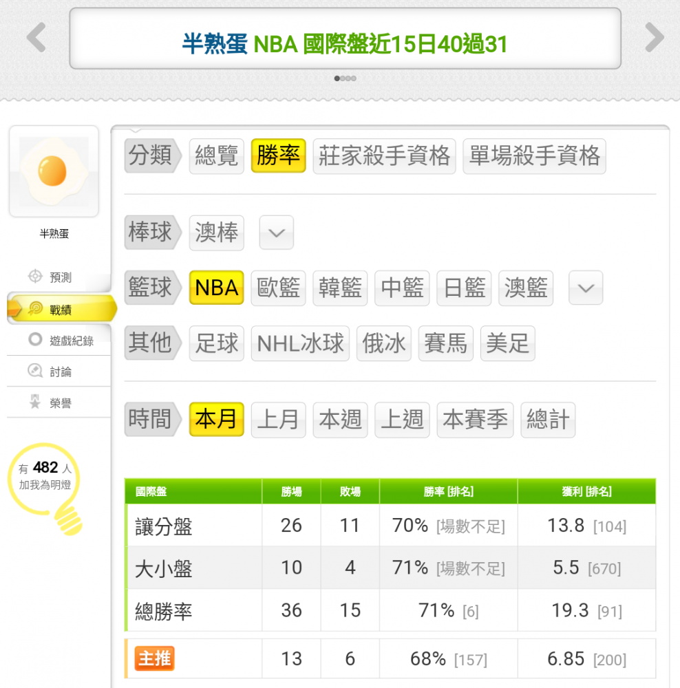680x688 pixels.
Task: Click the 榮譽 medal star icon
Action: coord(35,402)
